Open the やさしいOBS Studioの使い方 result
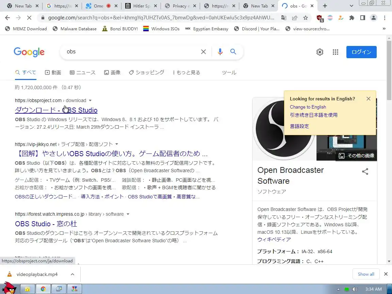Screen dimensions: 392x294 [111, 153]
